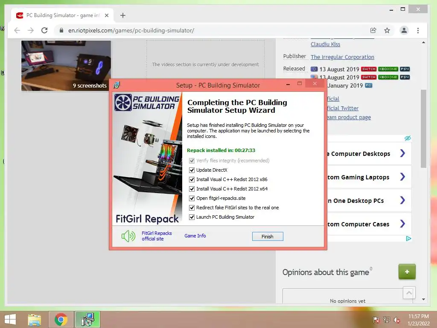
Task: Open the Windows Start button
Action: coord(10,319)
